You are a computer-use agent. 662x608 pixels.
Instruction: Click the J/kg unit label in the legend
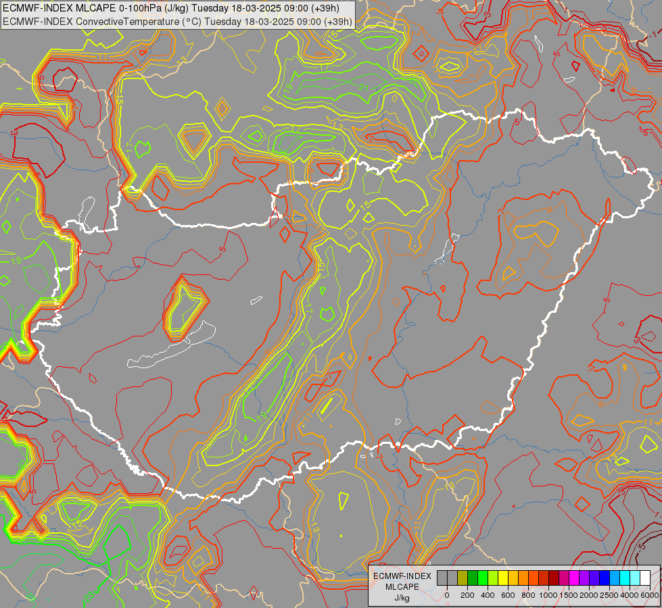(x=402, y=599)
